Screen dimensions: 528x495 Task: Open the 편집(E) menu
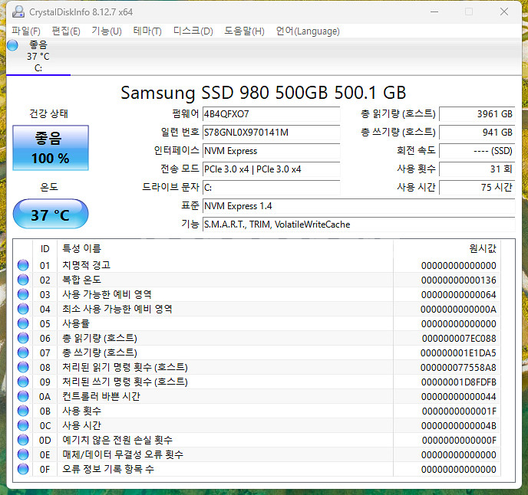66,31
